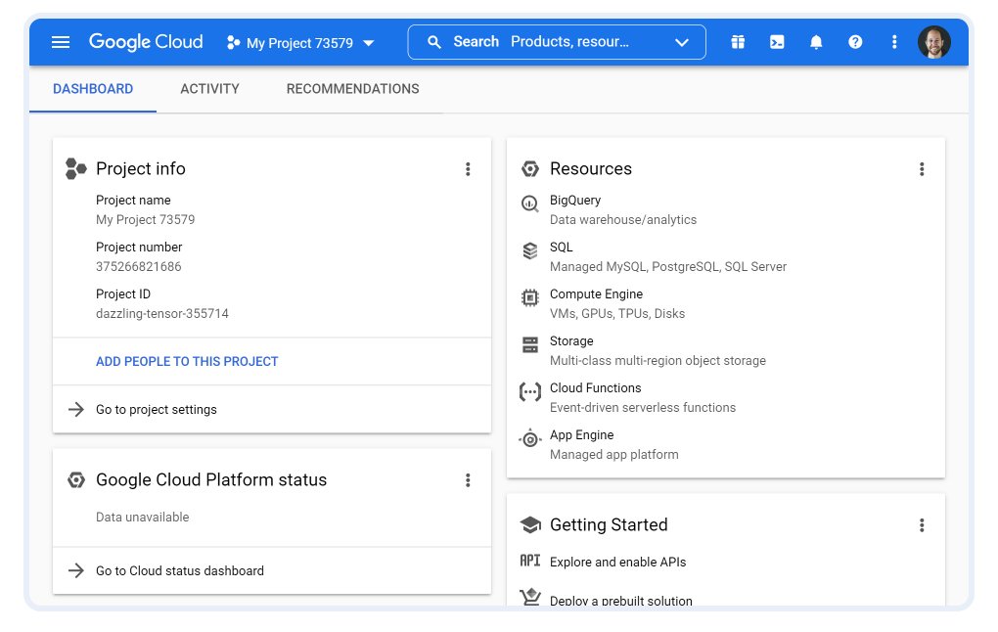Open Project info card options menu
This screenshot has width=998, height=632.
tap(468, 169)
